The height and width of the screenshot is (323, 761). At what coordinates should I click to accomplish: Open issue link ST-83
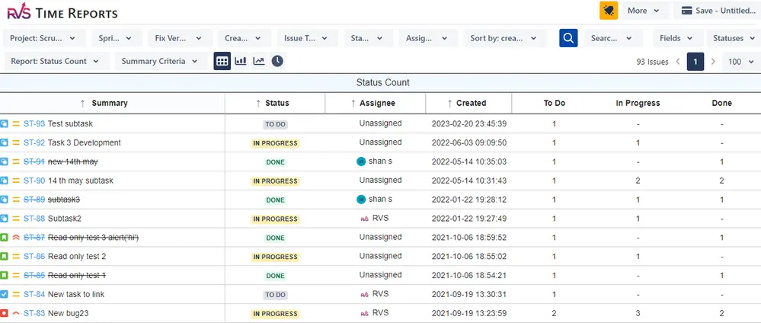click(x=34, y=313)
